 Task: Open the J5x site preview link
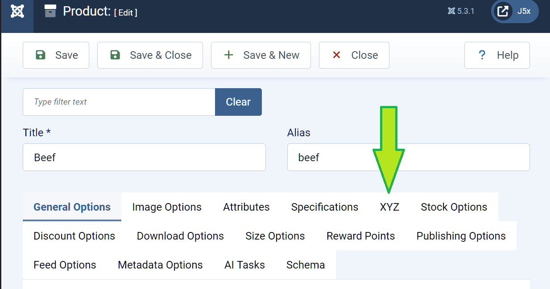(515, 11)
